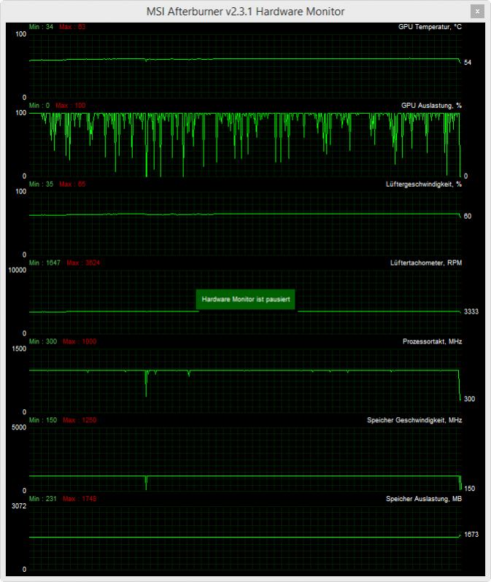Click the current fan RPM value 3333

pyautogui.click(x=471, y=311)
